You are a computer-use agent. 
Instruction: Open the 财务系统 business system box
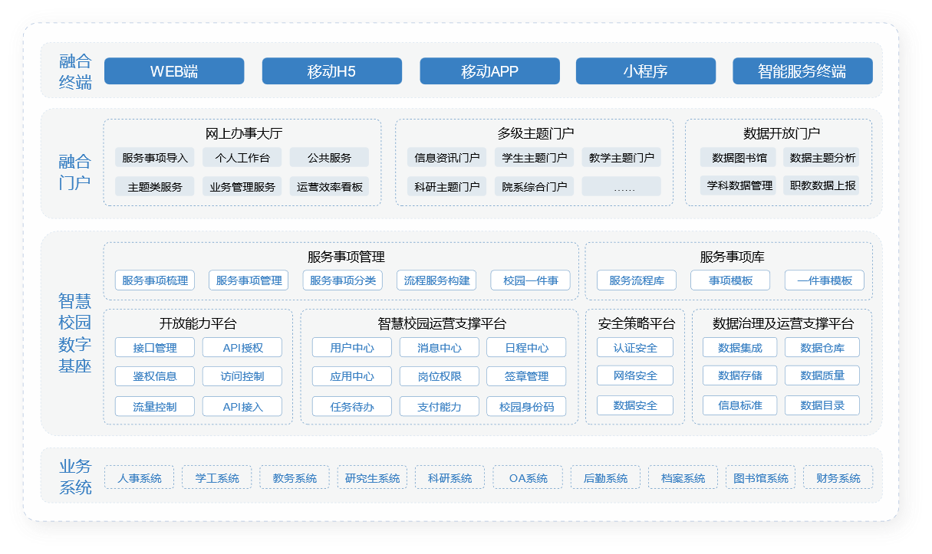(x=838, y=478)
